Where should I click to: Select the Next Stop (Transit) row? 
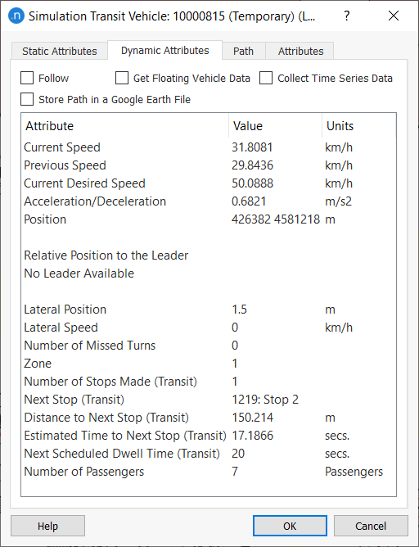point(209,400)
